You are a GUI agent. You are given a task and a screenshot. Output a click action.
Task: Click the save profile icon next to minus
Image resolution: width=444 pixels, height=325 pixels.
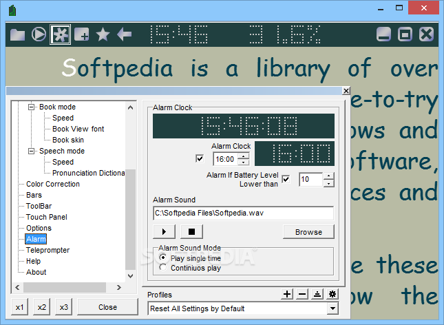tap(317, 294)
